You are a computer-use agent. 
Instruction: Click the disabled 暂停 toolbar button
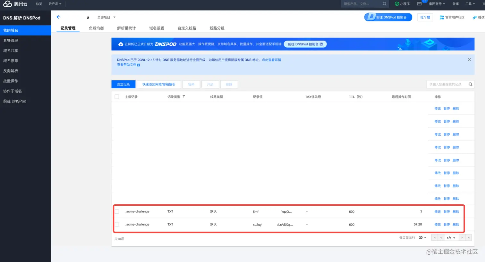191,84
